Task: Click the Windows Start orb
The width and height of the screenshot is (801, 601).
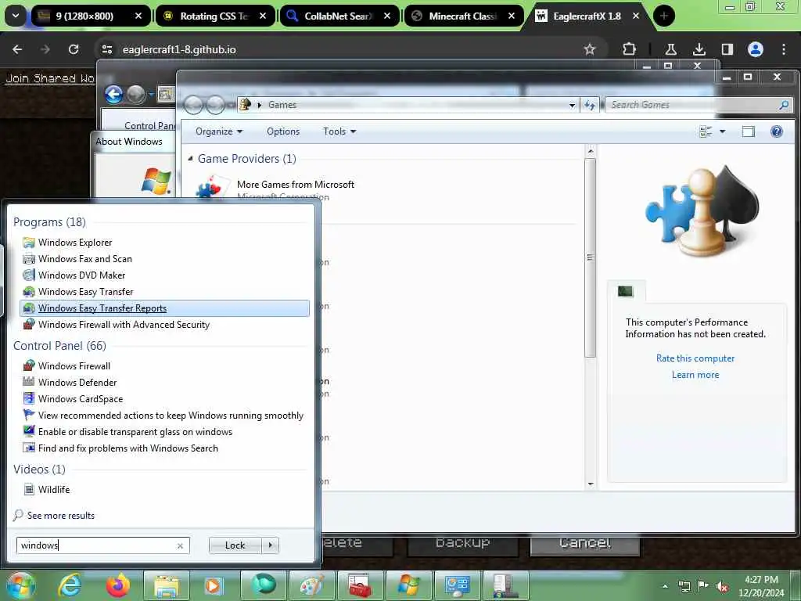Action: [20, 585]
